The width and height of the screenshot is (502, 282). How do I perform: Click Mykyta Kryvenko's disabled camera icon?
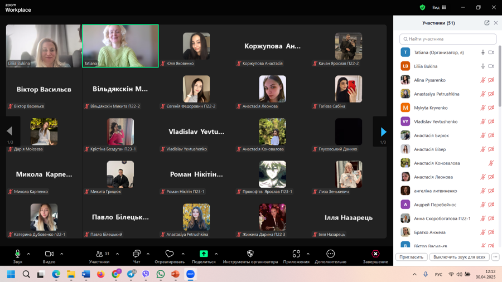tap(491, 108)
